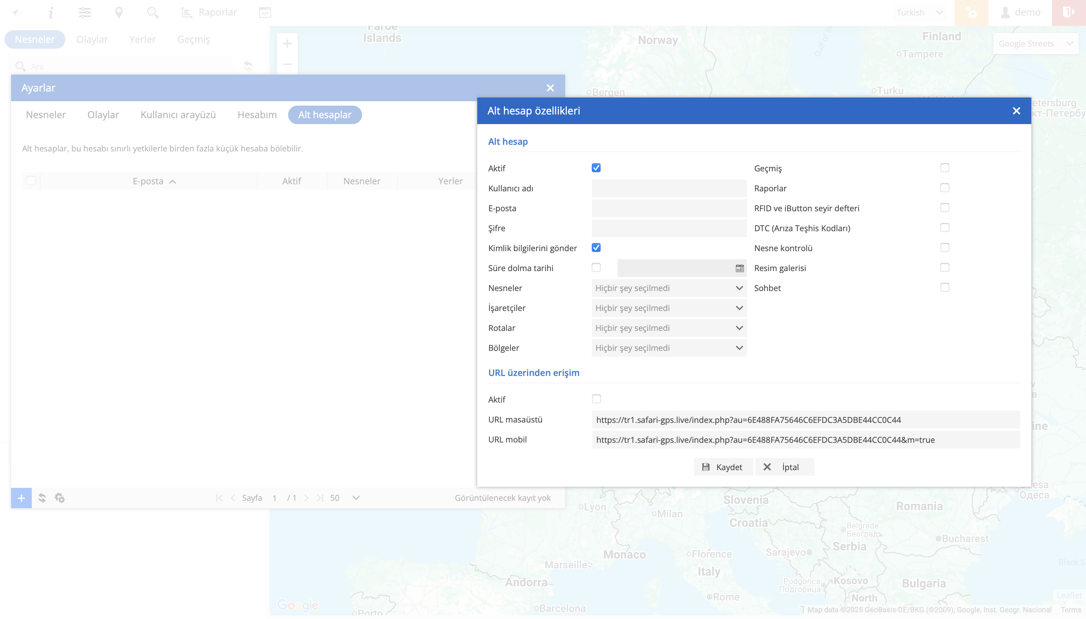Click the refresh icon in bottom toolbar
The height and width of the screenshot is (619, 1086).
coord(42,498)
